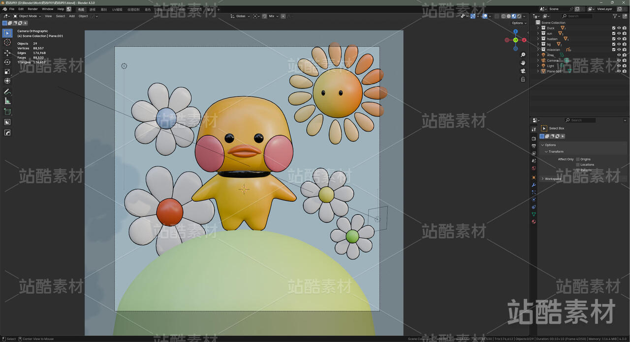Click the zoom magnifier icon in viewport

point(523,55)
